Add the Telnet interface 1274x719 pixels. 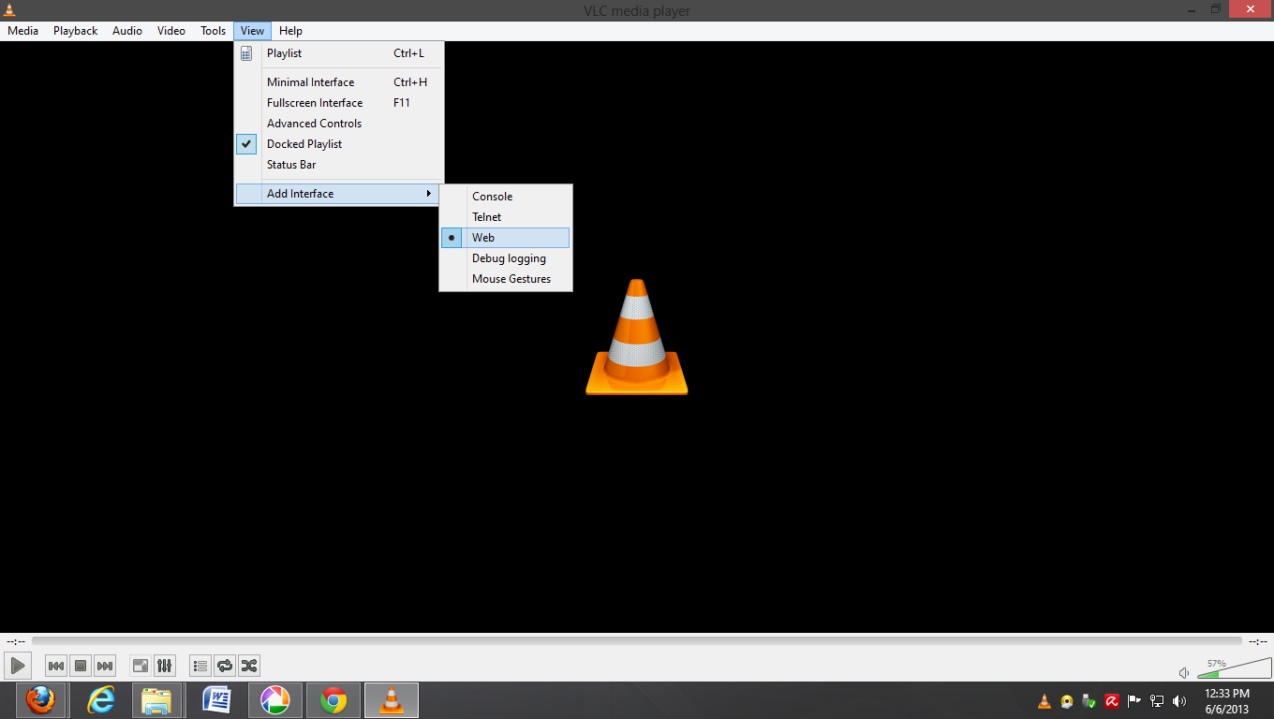[506, 217]
